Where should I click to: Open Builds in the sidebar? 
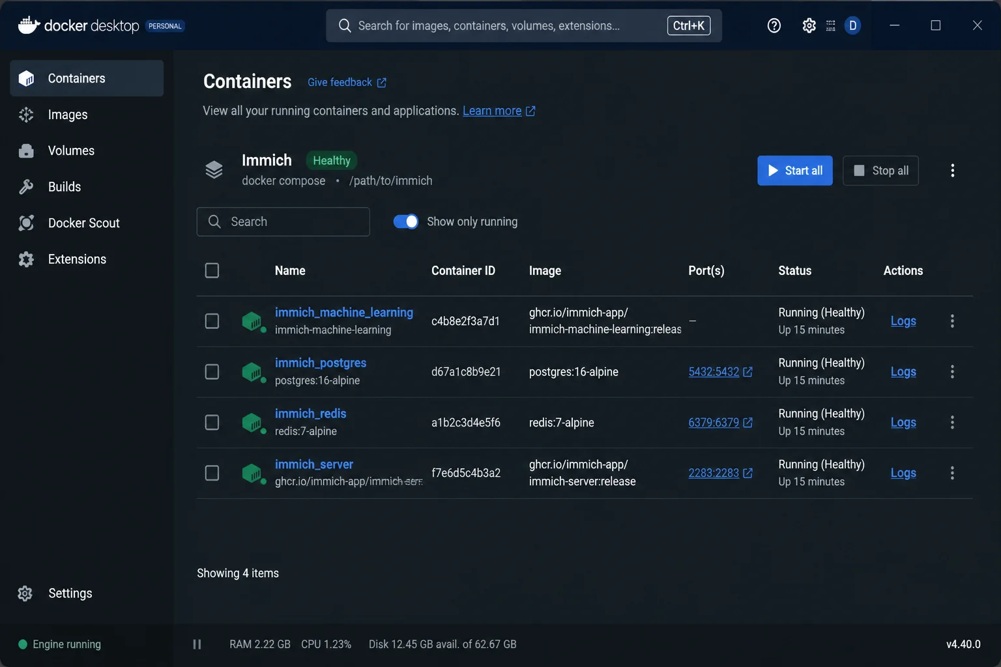coord(87,187)
